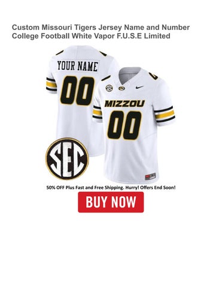Click the Mizzou tiger emblem at the collar

point(121,88)
